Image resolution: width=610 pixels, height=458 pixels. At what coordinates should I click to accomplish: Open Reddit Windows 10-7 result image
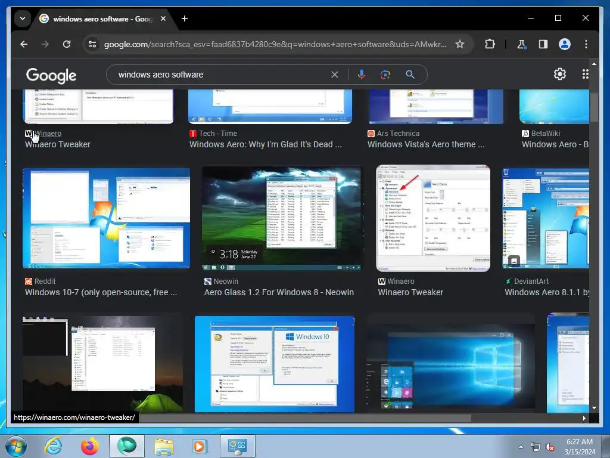point(106,218)
